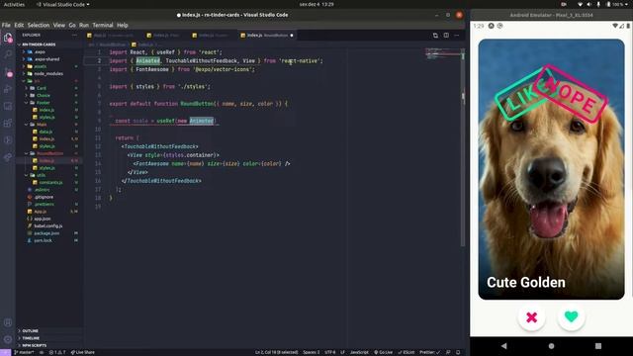Open babel.config.js file
633x356 pixels.
pyautogui.click(x=48, y=226)
